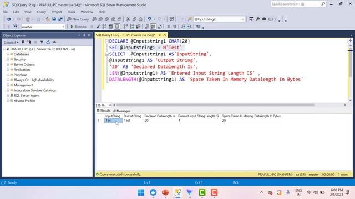Click Object Explorer Connect plug icon

click(x=23, y=43)
